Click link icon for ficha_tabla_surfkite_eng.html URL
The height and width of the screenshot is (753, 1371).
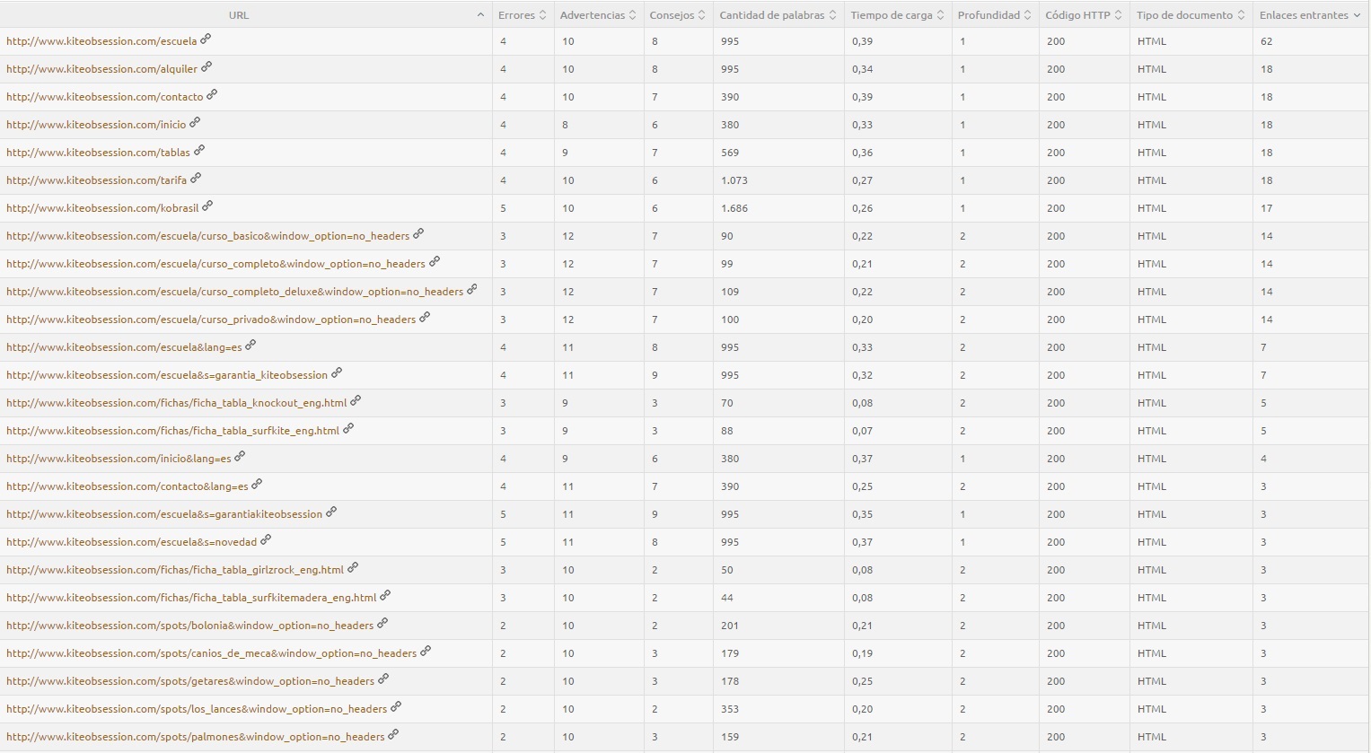click(x=348, y=428)
